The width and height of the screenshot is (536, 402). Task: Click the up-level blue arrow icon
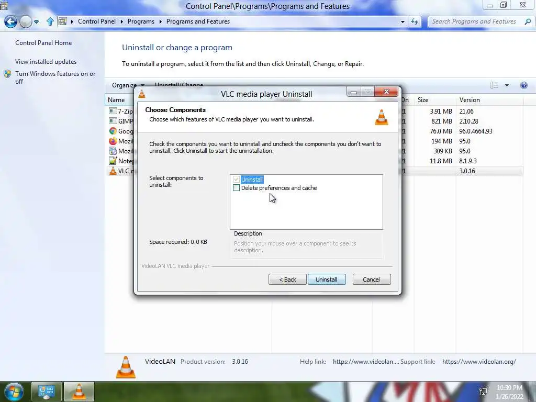point(50,21)
